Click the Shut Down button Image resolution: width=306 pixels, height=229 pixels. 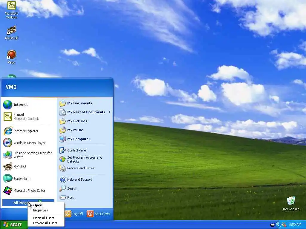pos(99,214)
